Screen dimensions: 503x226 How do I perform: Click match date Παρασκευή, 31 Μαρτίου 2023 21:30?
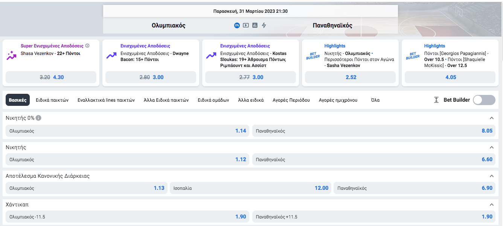250,11
